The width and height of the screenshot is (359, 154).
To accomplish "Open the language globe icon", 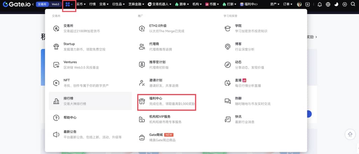I will pos(328,5).
